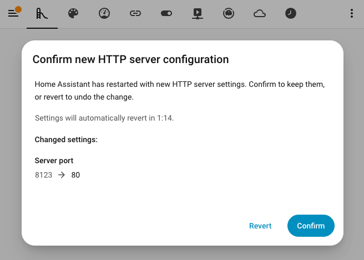Click the Confirm button
The image size is (364, 260).
pos(311,226)
